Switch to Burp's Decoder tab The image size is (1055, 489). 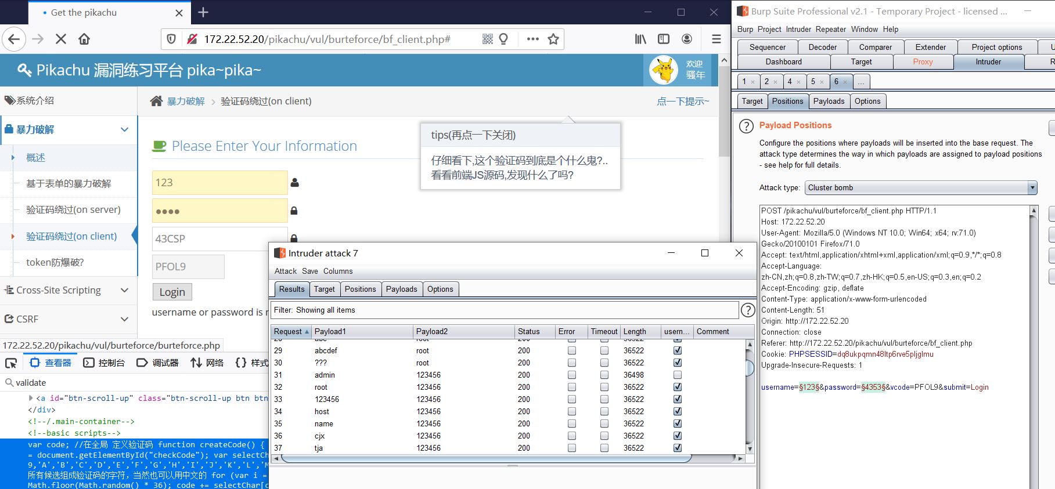[823, 47]
